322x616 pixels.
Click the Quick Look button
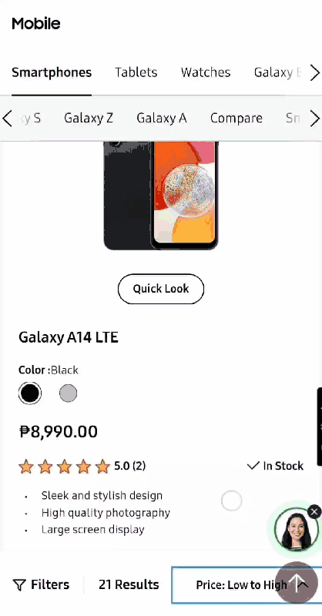[x=161, y=289]
